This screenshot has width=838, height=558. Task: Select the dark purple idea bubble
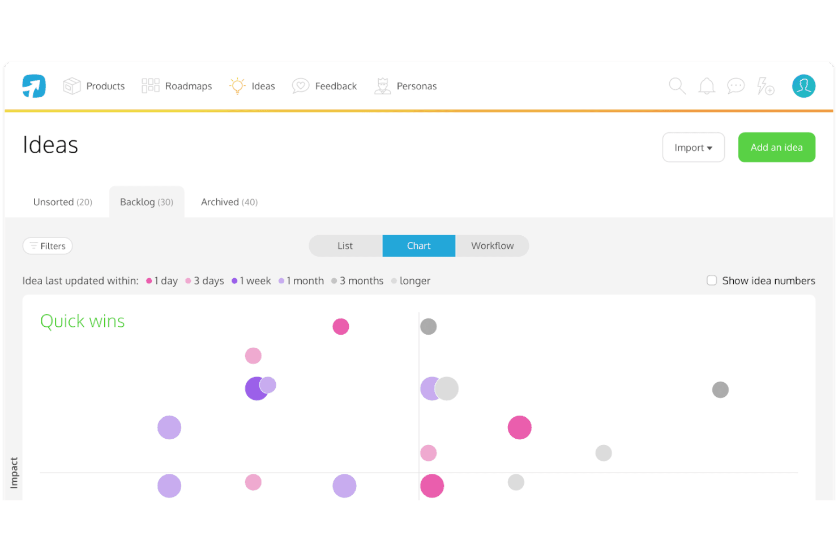coord(256,389)
